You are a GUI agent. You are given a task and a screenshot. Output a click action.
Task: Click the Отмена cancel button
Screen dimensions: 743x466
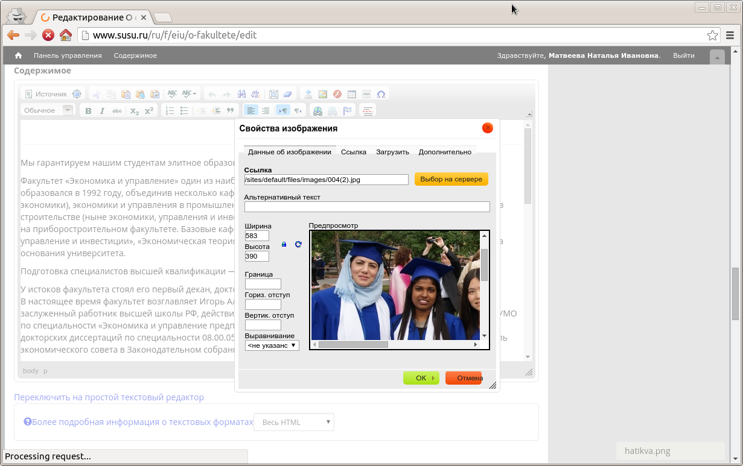click(x=464, y=378)
